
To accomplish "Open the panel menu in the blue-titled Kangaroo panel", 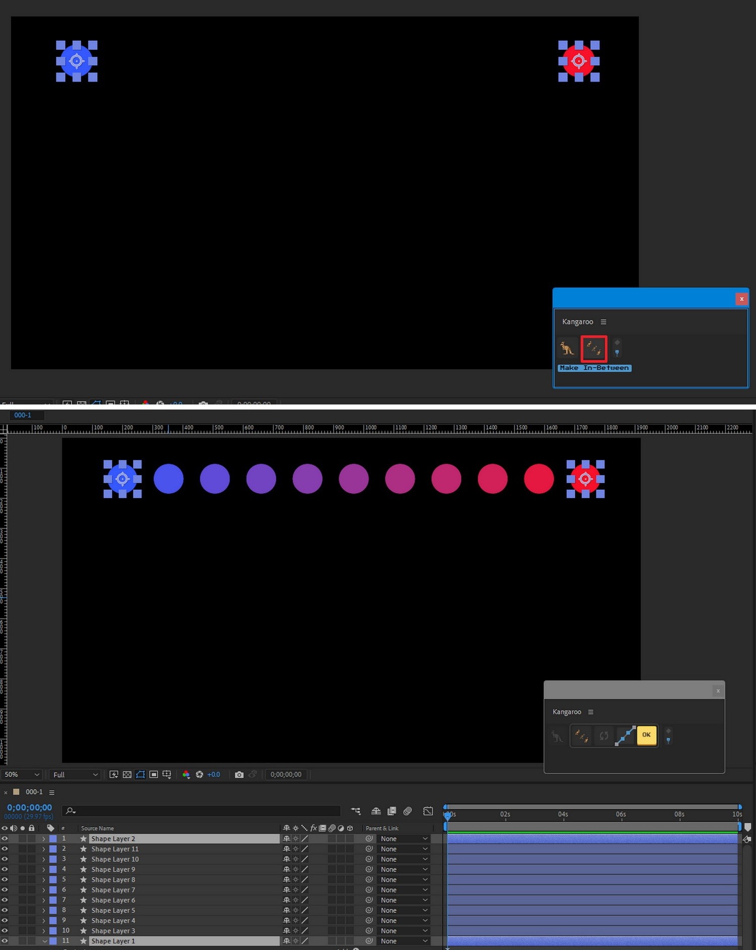I will tap(603, 322).
